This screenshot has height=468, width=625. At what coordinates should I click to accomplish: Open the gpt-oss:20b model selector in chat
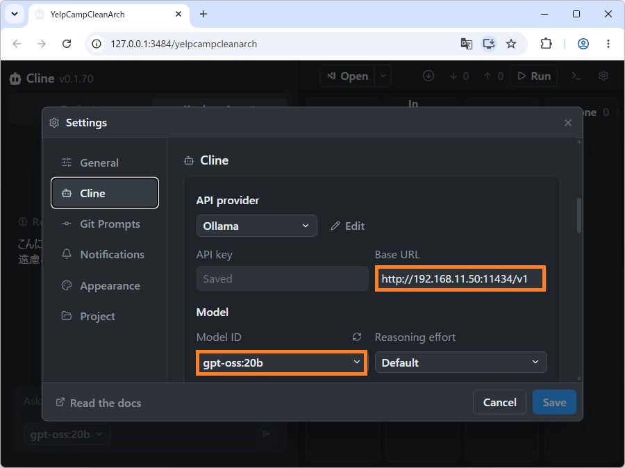coord(67,434)
